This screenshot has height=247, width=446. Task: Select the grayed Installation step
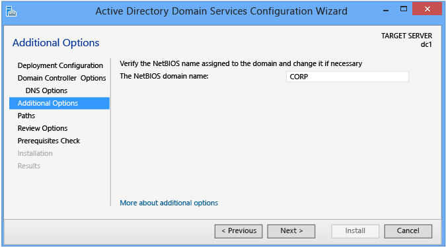(x=35, y=153)
